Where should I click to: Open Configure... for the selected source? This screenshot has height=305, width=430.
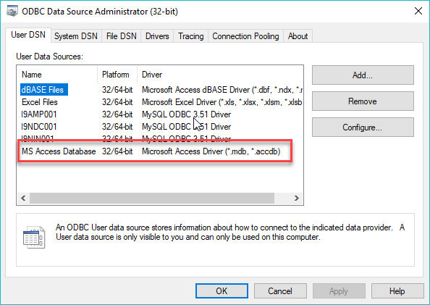point(363,128)
